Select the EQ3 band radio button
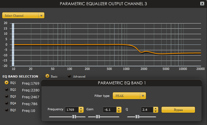This screenshot has height=125, width=207. click(x=7, y=96)
